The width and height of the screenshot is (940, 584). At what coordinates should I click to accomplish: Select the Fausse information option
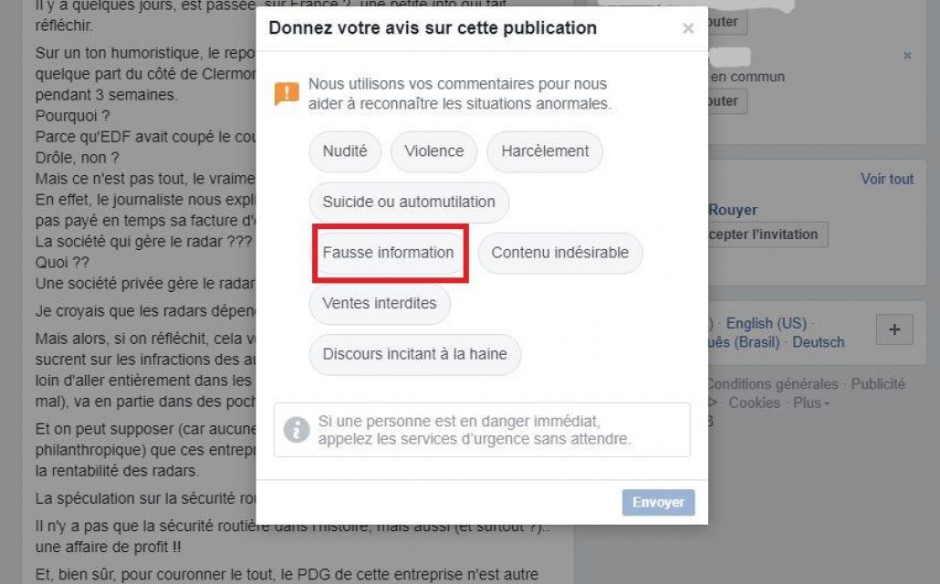389,253
